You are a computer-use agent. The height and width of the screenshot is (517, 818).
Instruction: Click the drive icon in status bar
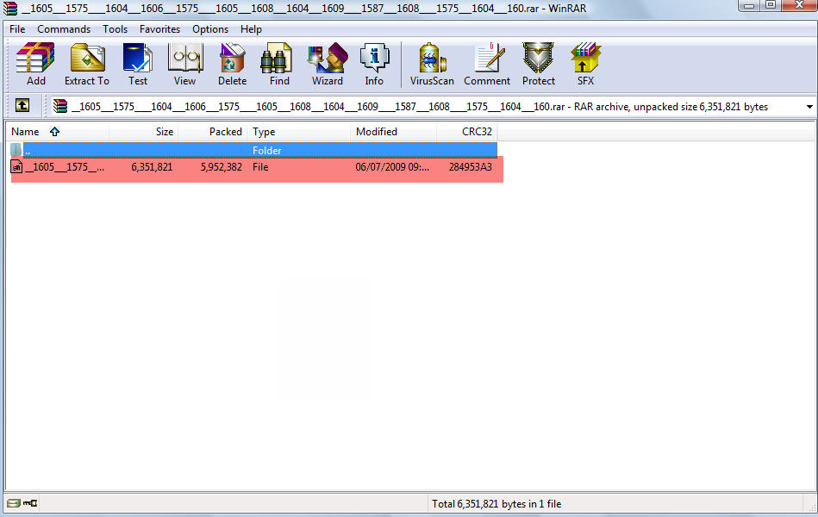(14, 503)
